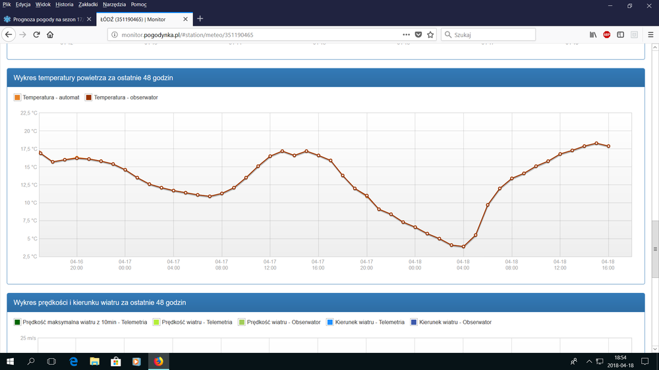The width and height of the screenshot is (659, 370).
Task: Show site information icon in address bar
Action: tap(114, 35)
